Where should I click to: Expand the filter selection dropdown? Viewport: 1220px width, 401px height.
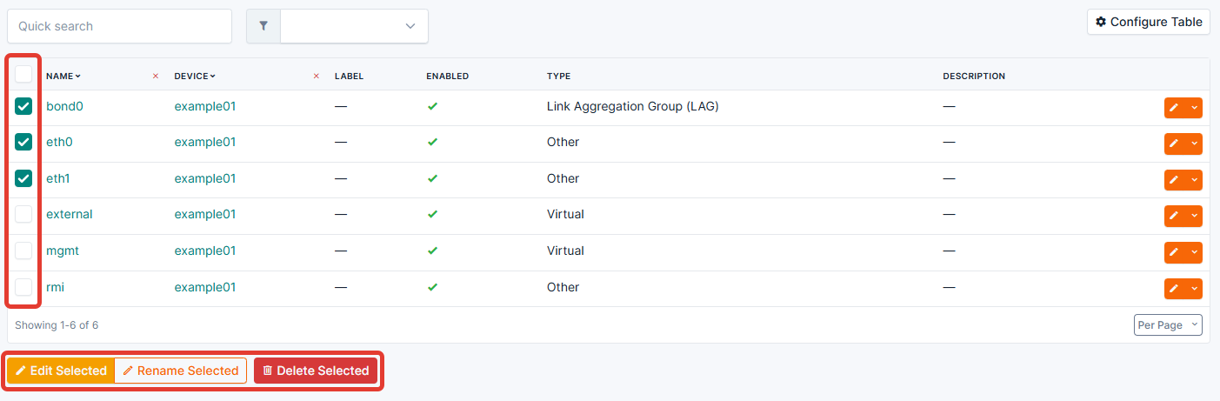click(x=354, y=26)
